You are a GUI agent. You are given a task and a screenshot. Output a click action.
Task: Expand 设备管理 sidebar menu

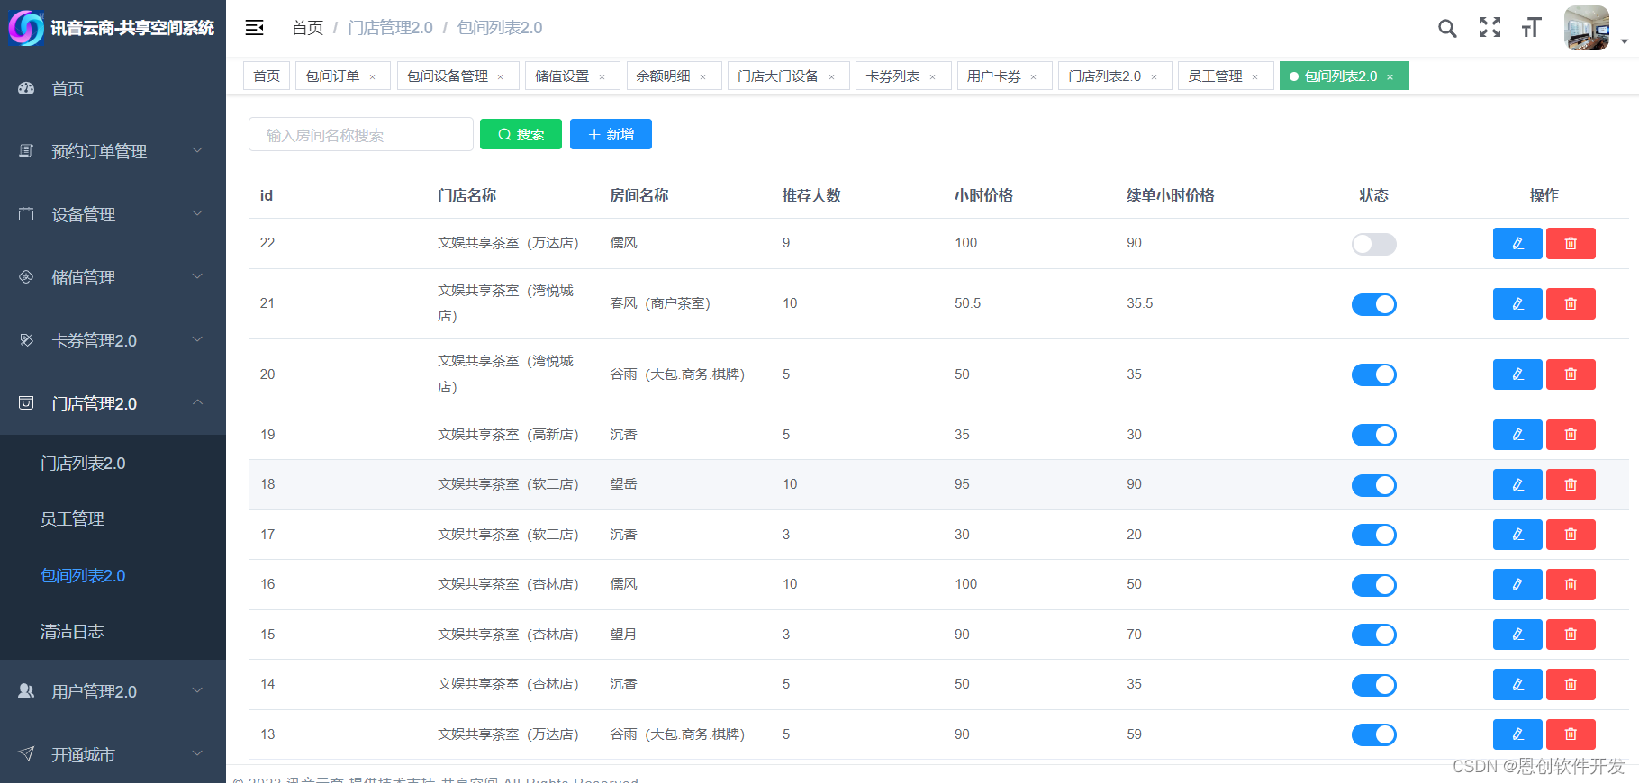click(x=113, y=214)
